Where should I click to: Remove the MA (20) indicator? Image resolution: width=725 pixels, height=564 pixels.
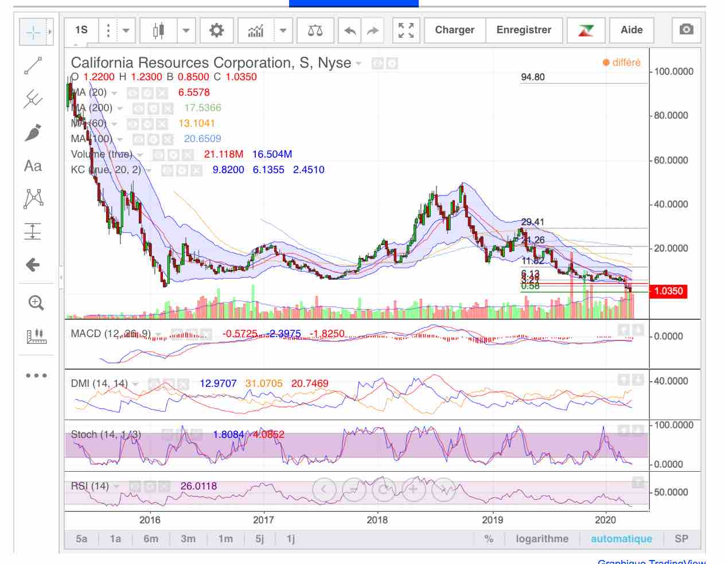click(x=162, y=93)
